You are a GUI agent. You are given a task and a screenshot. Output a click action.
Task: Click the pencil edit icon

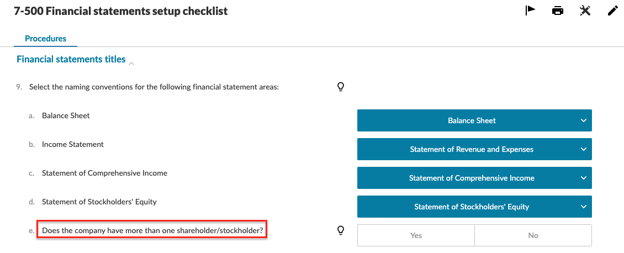click(612, 10)
